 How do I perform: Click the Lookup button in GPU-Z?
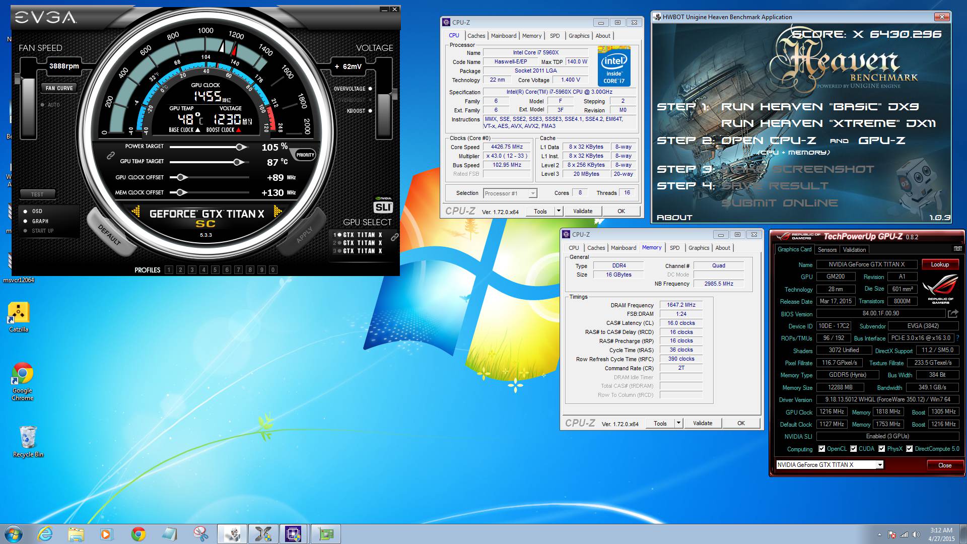(x=940, y=264)
